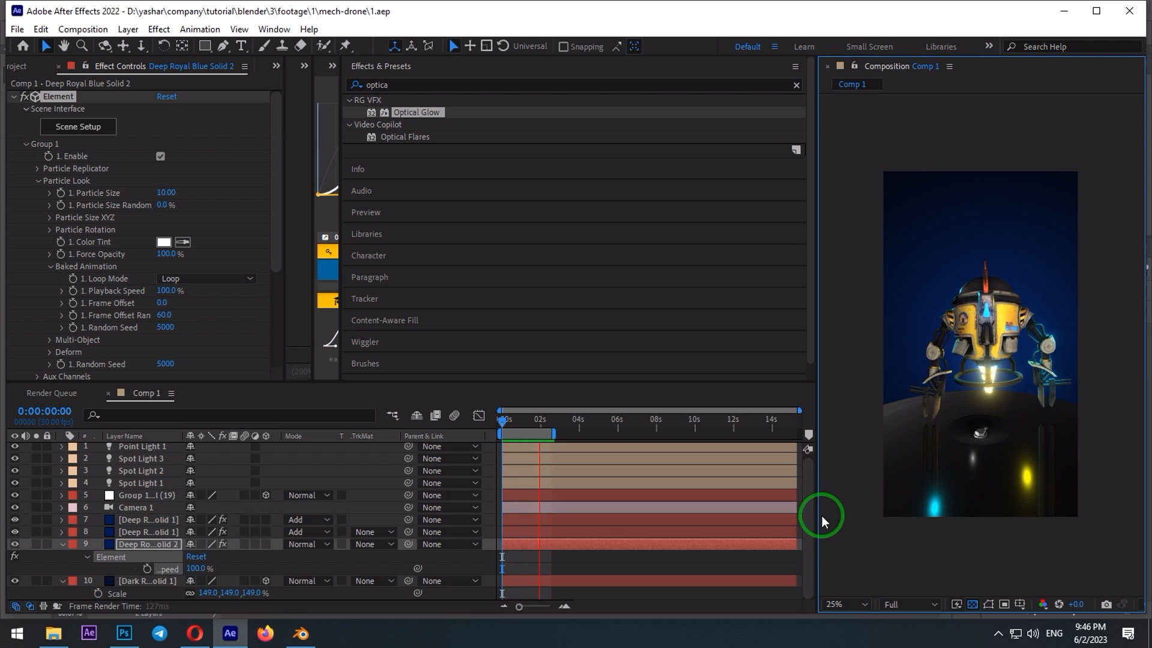The width and height of the screenshot is (1152, 648).
Task: Select the Hand tool in toolbar
Action: click(x=64, y=46)
